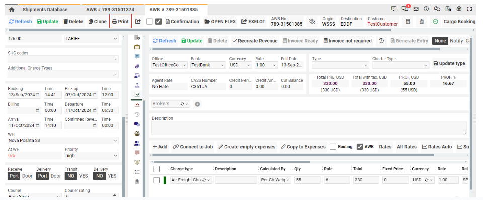Untick the checked checkbox before Confirmation
This screenshot has width=483, height=200.
158,22
